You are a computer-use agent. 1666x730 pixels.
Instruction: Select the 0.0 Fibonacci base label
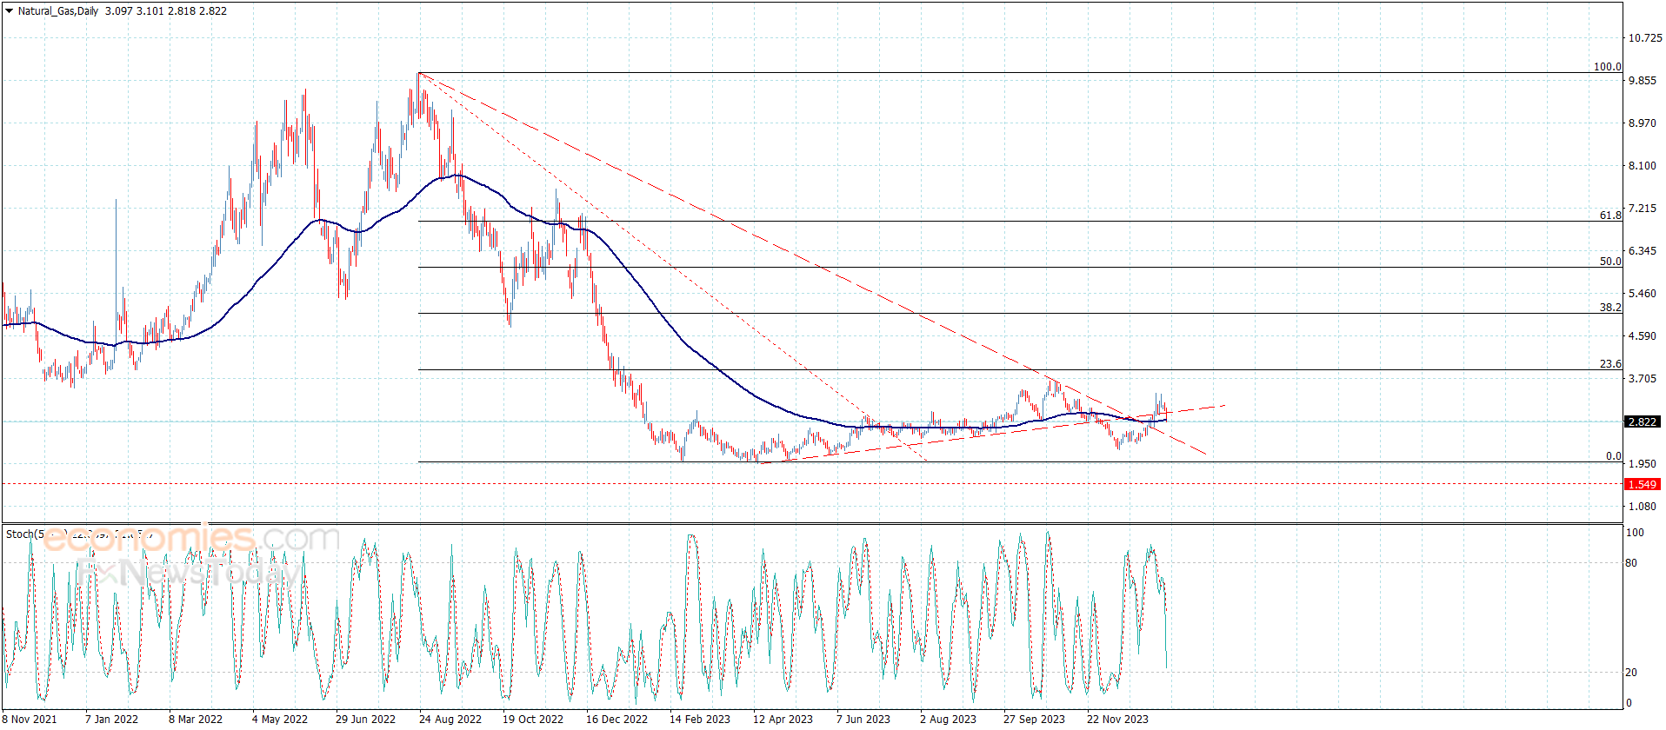(x=1613, y=456)
